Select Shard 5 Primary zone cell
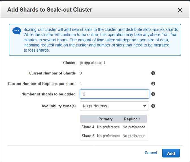This screenshot has height=162, width=190. tap(108, 136)
